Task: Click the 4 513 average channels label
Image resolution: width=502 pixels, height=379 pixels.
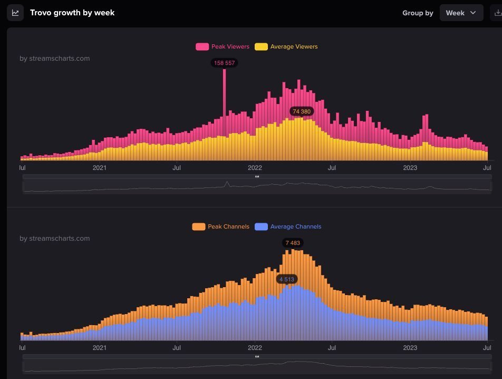Action: 287,279
